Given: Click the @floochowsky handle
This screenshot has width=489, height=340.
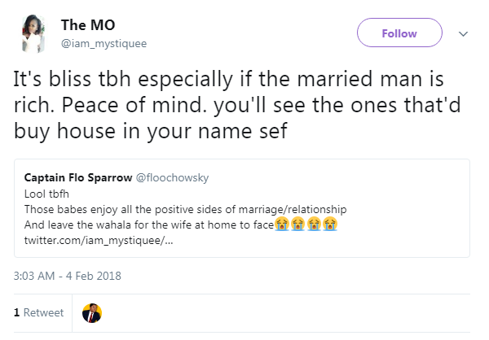Looking at the screenshot, I should pyautogui.click(x=173, y=177).
